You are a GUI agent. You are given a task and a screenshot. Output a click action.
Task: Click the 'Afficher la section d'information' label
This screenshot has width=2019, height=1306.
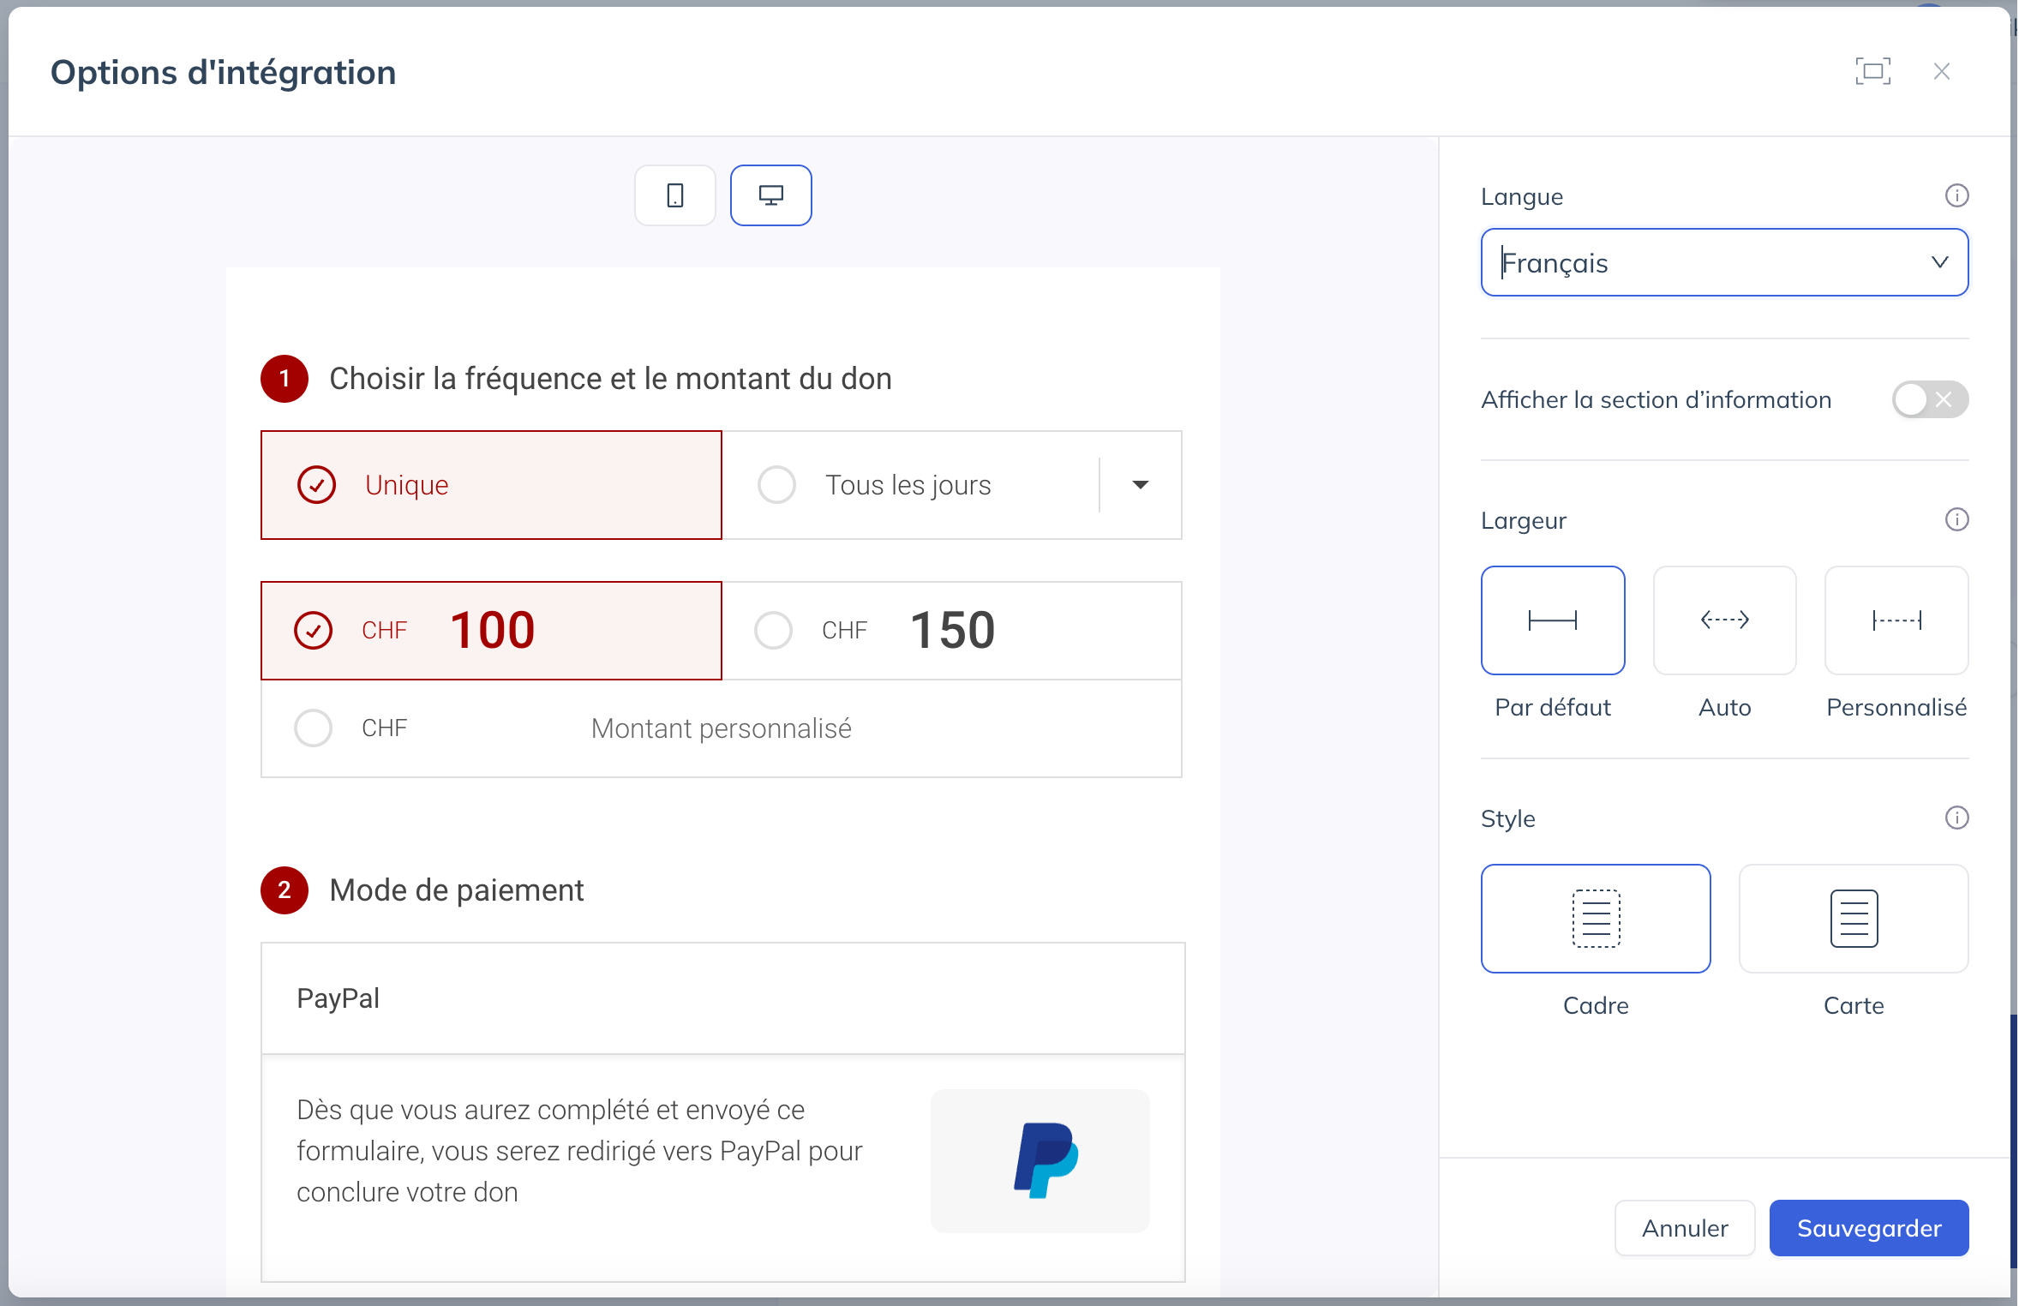point(1656,399)
